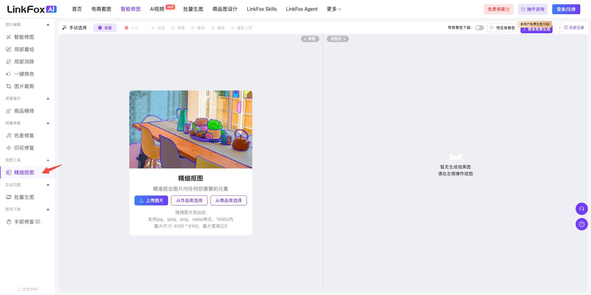This screenshot has height=295, width=591.
Task: Click the 原图 label tag
Action: (310, 39)
